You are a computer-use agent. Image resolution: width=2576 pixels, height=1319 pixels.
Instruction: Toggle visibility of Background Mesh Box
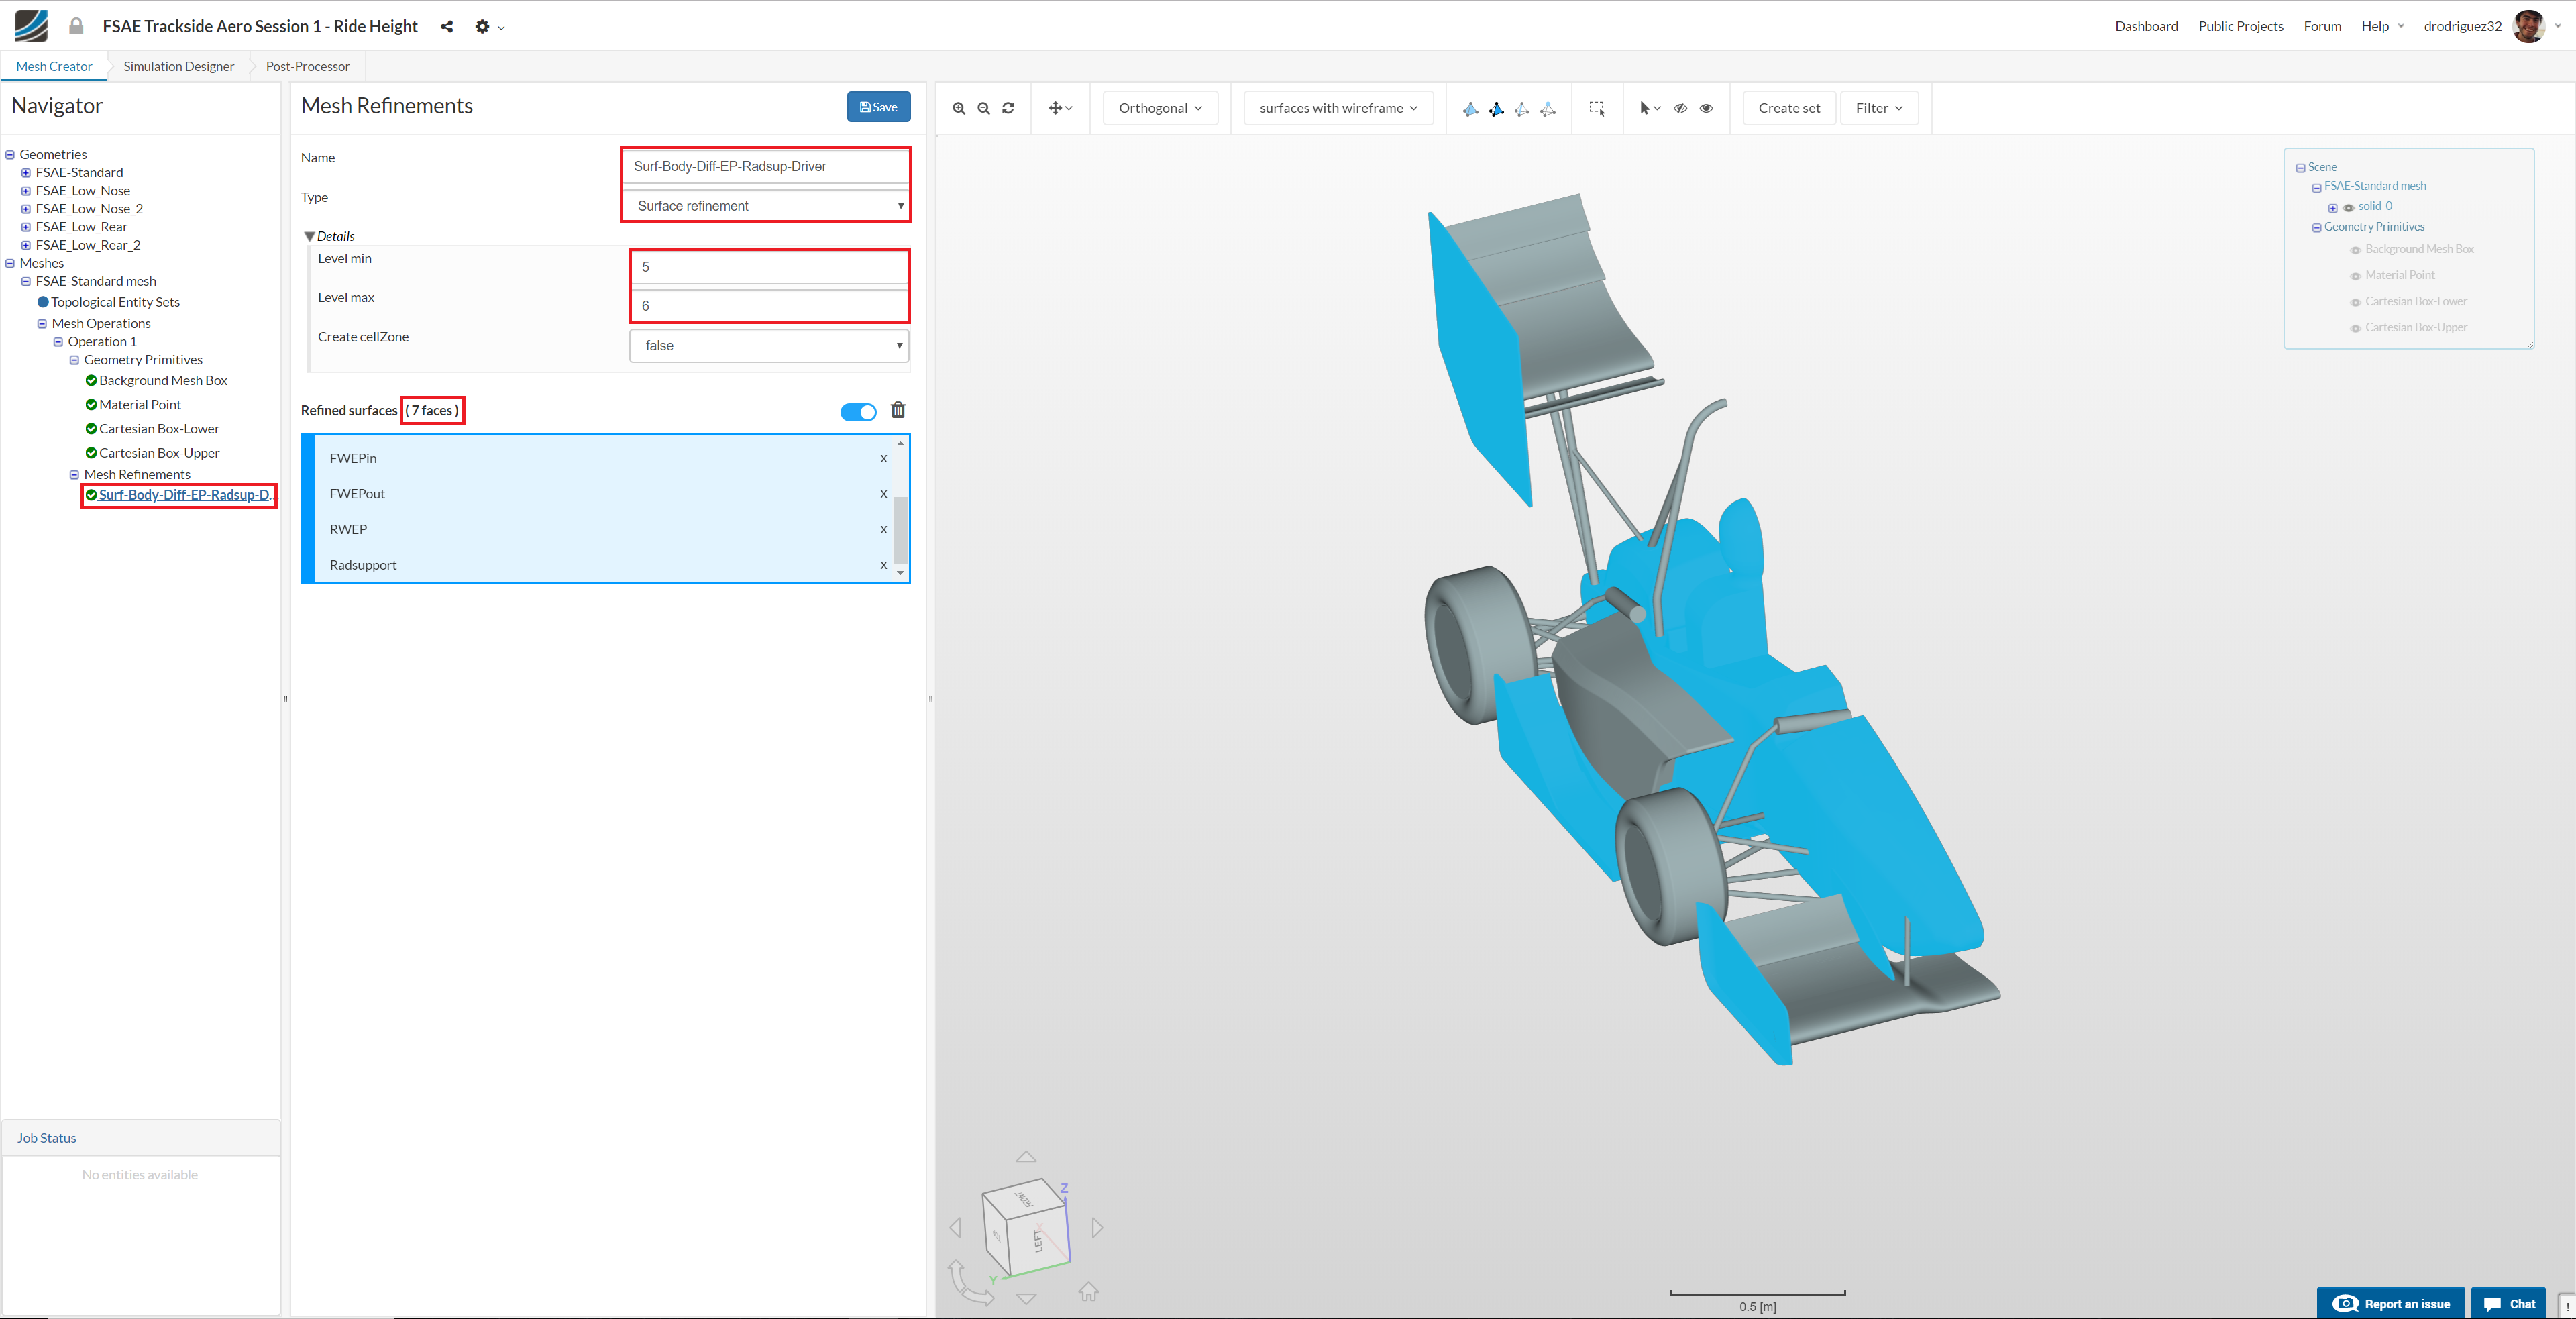2355,250
